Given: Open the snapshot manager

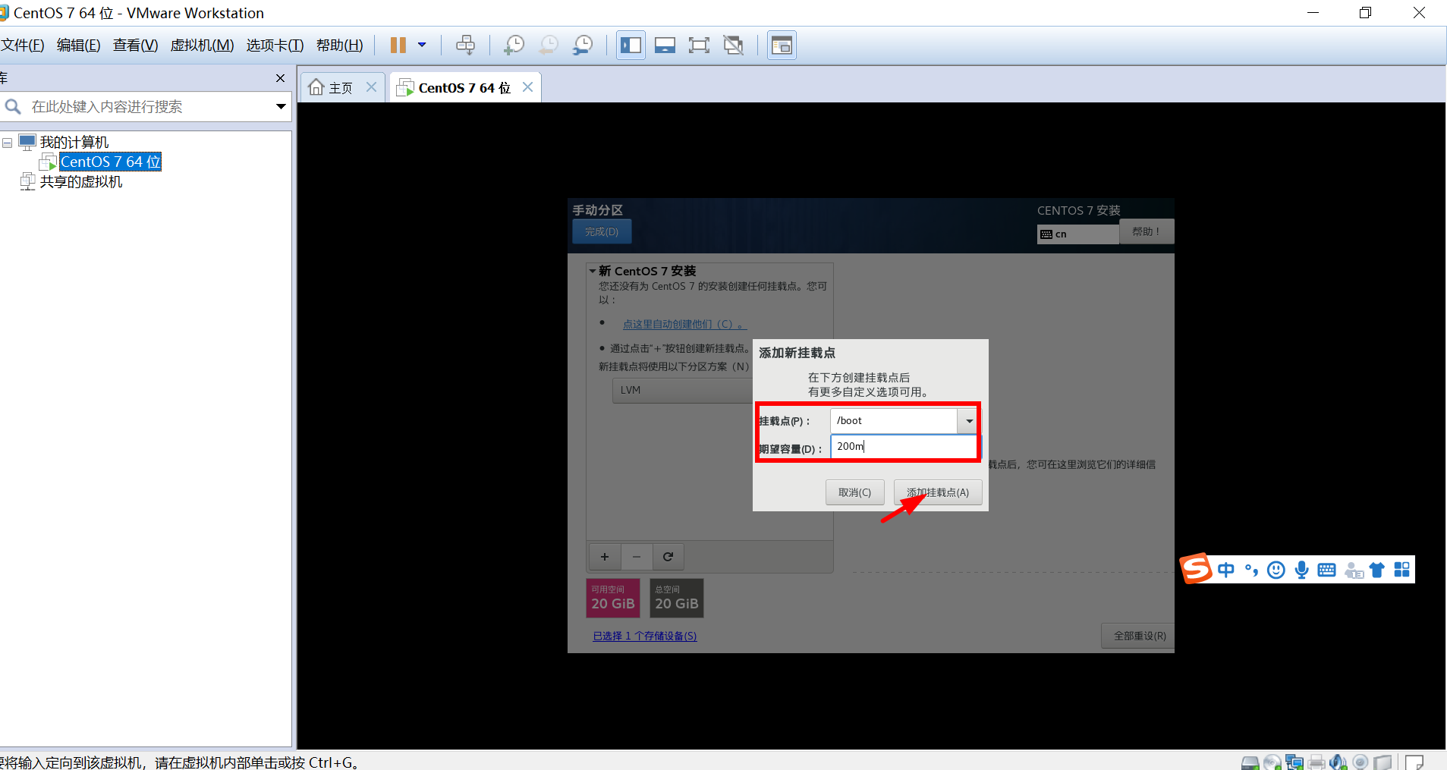Looking at the screenshot, I should point(582,46).
